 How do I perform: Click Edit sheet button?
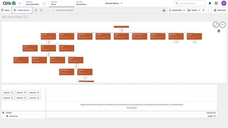click(x=219, y=10)
